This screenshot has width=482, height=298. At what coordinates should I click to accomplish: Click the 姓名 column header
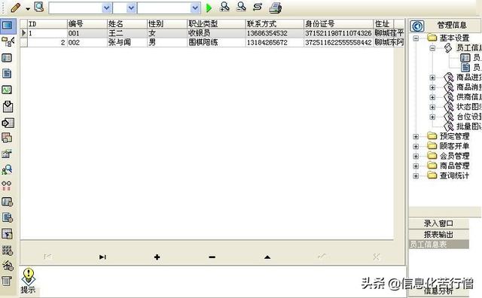click(x=127, y=23)
